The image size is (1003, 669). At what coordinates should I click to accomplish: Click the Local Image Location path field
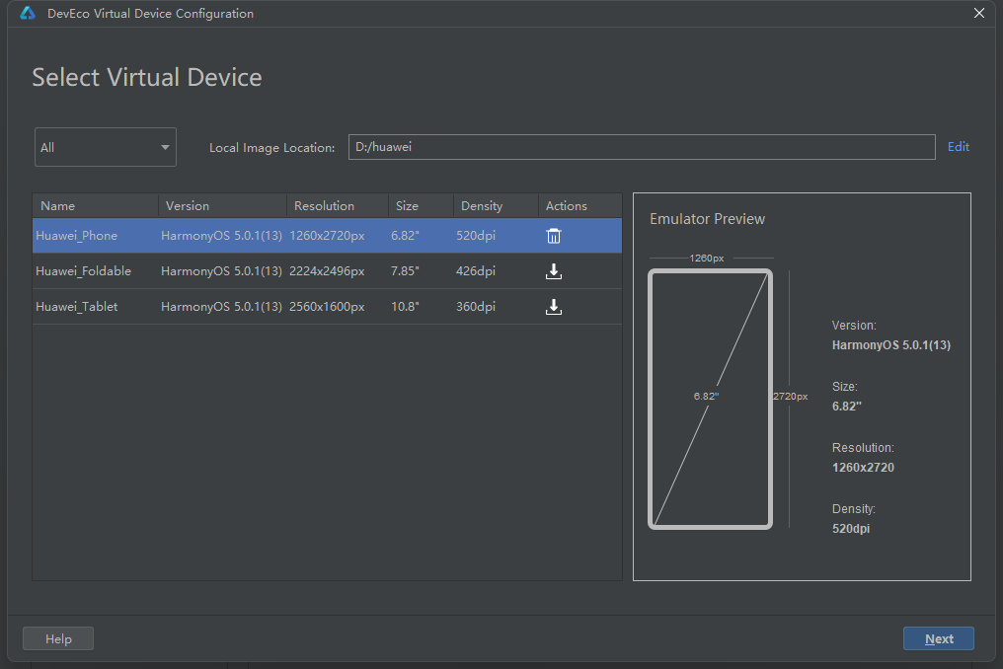pyautogui.click(x=642, y=147)
